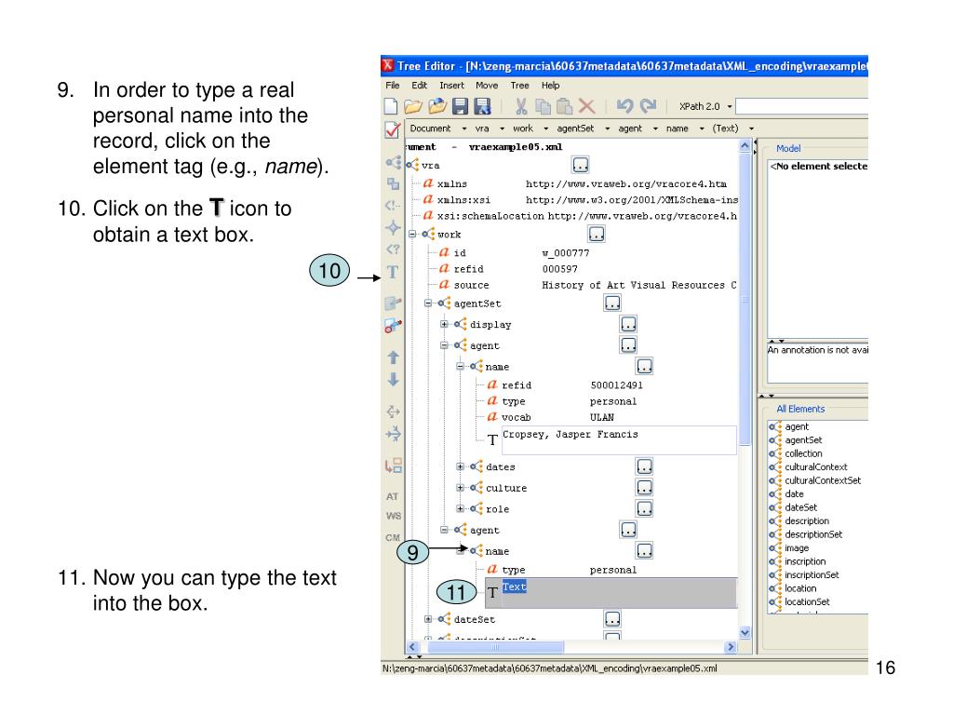Click the ellipsis button beside dateSet
The image size is (953, 715).
612,619
